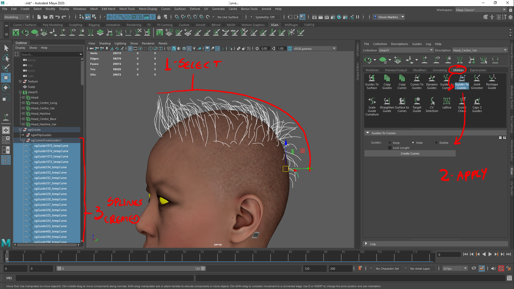The height and width of the screenshot is (289, 514).
Task: Open the Reshape Guide utility
Action: tap(492, 82)
